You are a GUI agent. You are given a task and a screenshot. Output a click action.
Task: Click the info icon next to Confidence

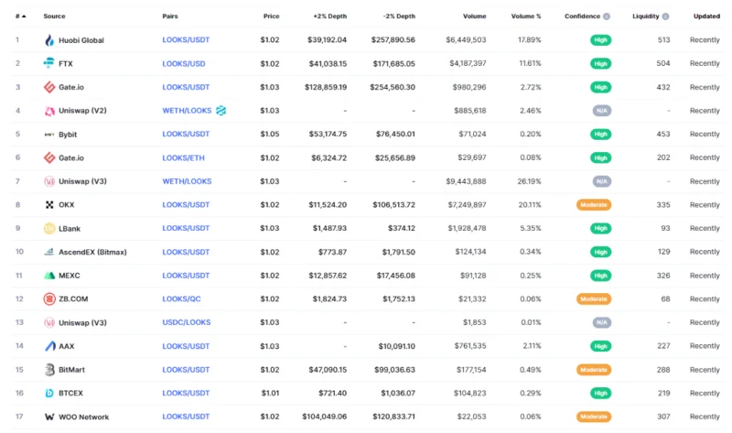(x=607, y=16)
